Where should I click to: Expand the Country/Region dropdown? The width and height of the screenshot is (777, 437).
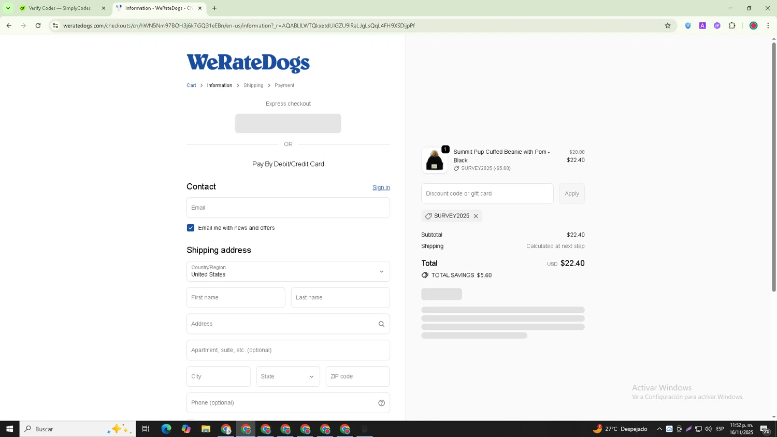(288, 271)
